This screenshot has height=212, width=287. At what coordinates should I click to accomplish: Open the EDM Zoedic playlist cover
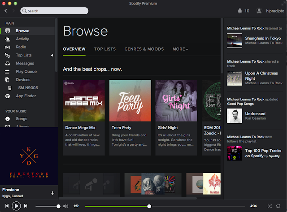[x=211, y=100]
